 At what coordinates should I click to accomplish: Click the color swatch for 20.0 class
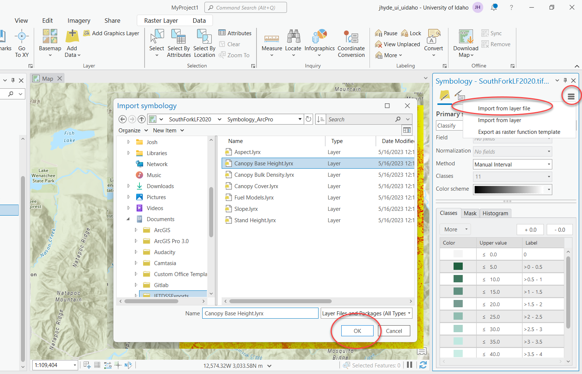[458, 304]
